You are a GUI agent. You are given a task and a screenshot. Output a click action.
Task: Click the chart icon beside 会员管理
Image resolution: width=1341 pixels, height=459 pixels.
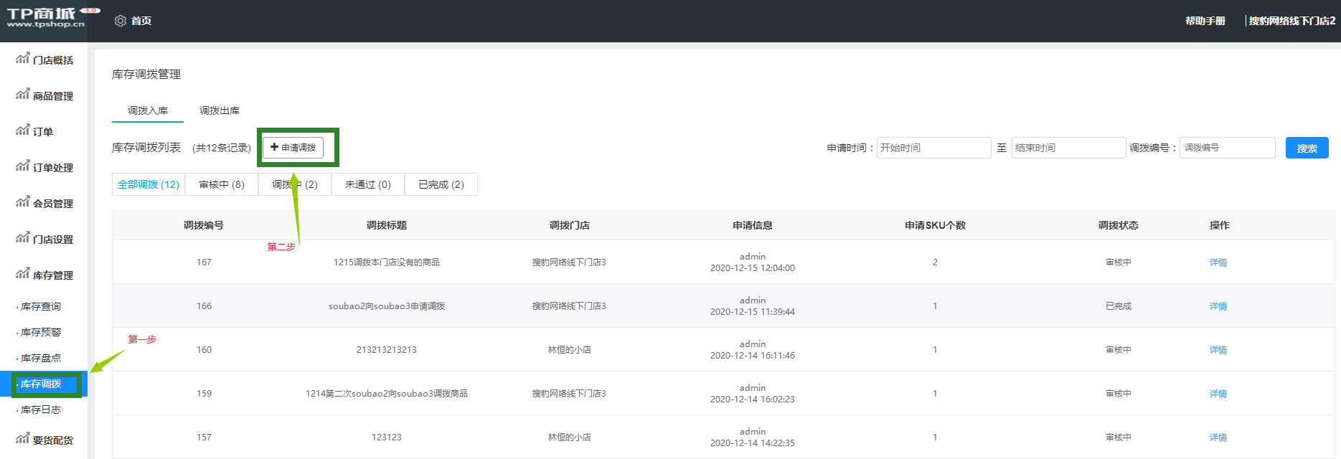22,202
